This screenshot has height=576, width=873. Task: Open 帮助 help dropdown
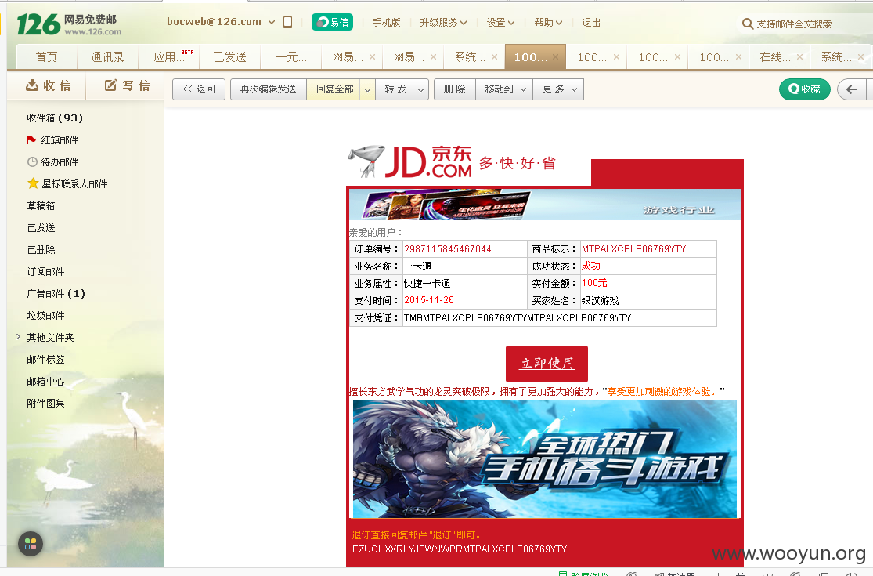[x=548, y=23]
